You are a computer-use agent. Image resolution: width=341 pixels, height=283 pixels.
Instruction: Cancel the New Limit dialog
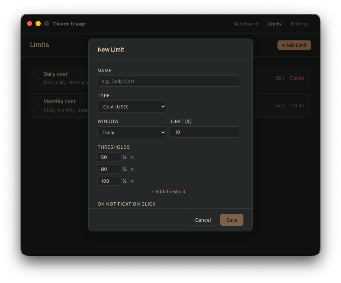(203, 220)
